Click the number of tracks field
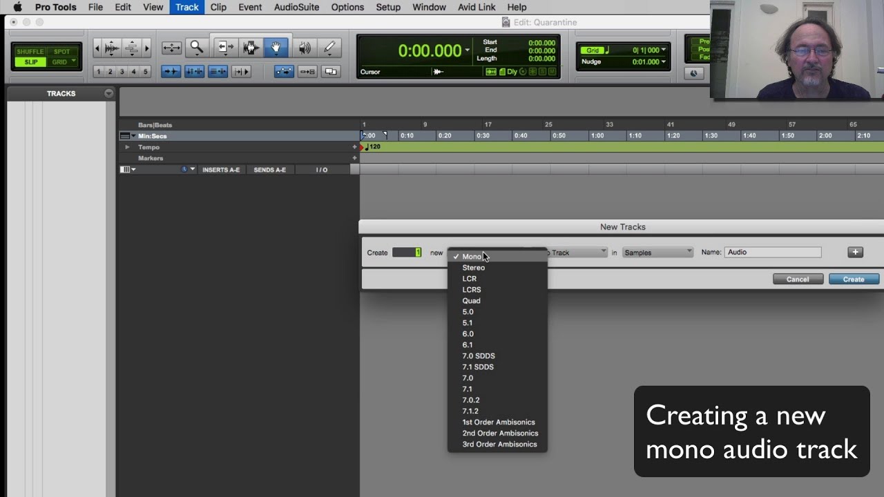 click(x=407, y=253)
